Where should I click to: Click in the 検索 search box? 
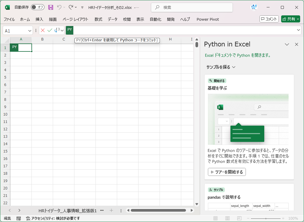click(192, 7)
